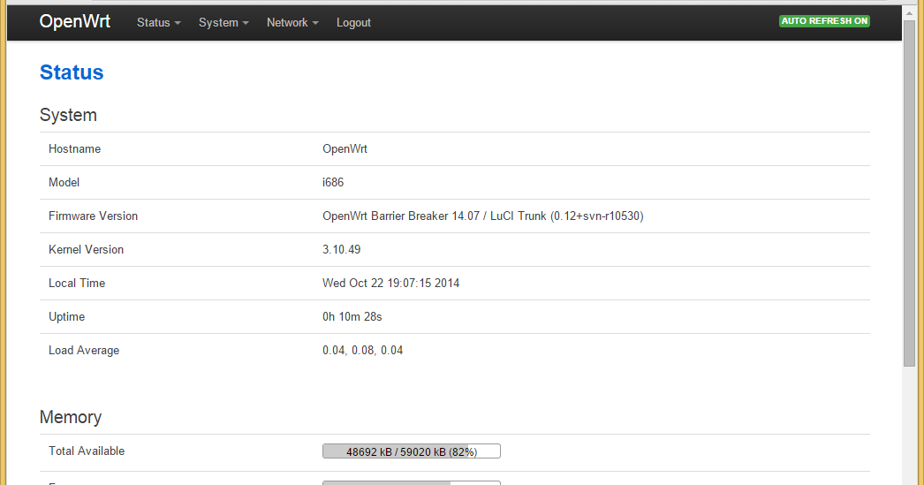924x485 pixels.
Task: Click the Kernel Version label
Action: (86, 250)
